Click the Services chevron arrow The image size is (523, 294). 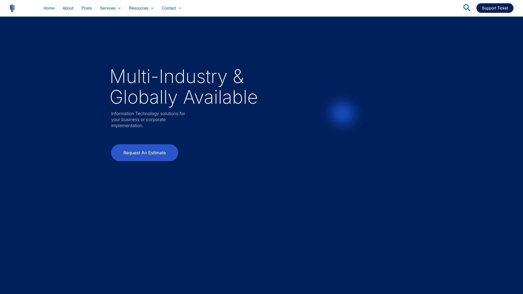(119, 8)
